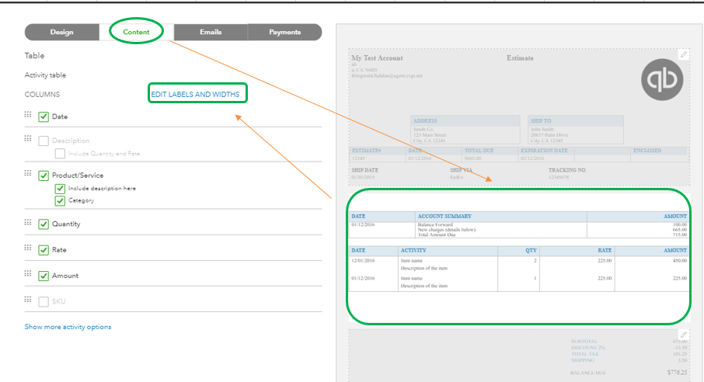Click the ACTIVITY column header in preview
The height and width of the screenshot is (382, 704).
tap(413, 251)
